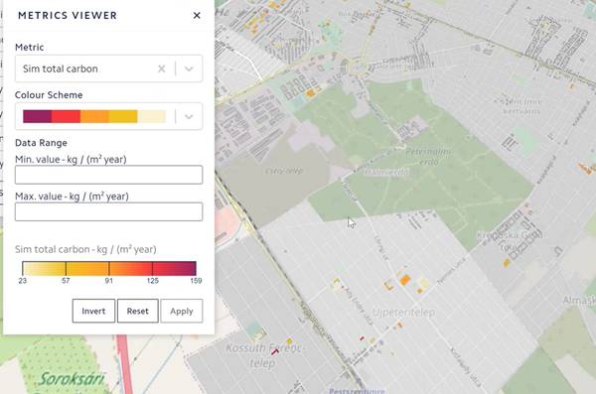Close the Metrics Viewer panel
596x394 pixels.
pyautogui.click(x=197, y=15)
